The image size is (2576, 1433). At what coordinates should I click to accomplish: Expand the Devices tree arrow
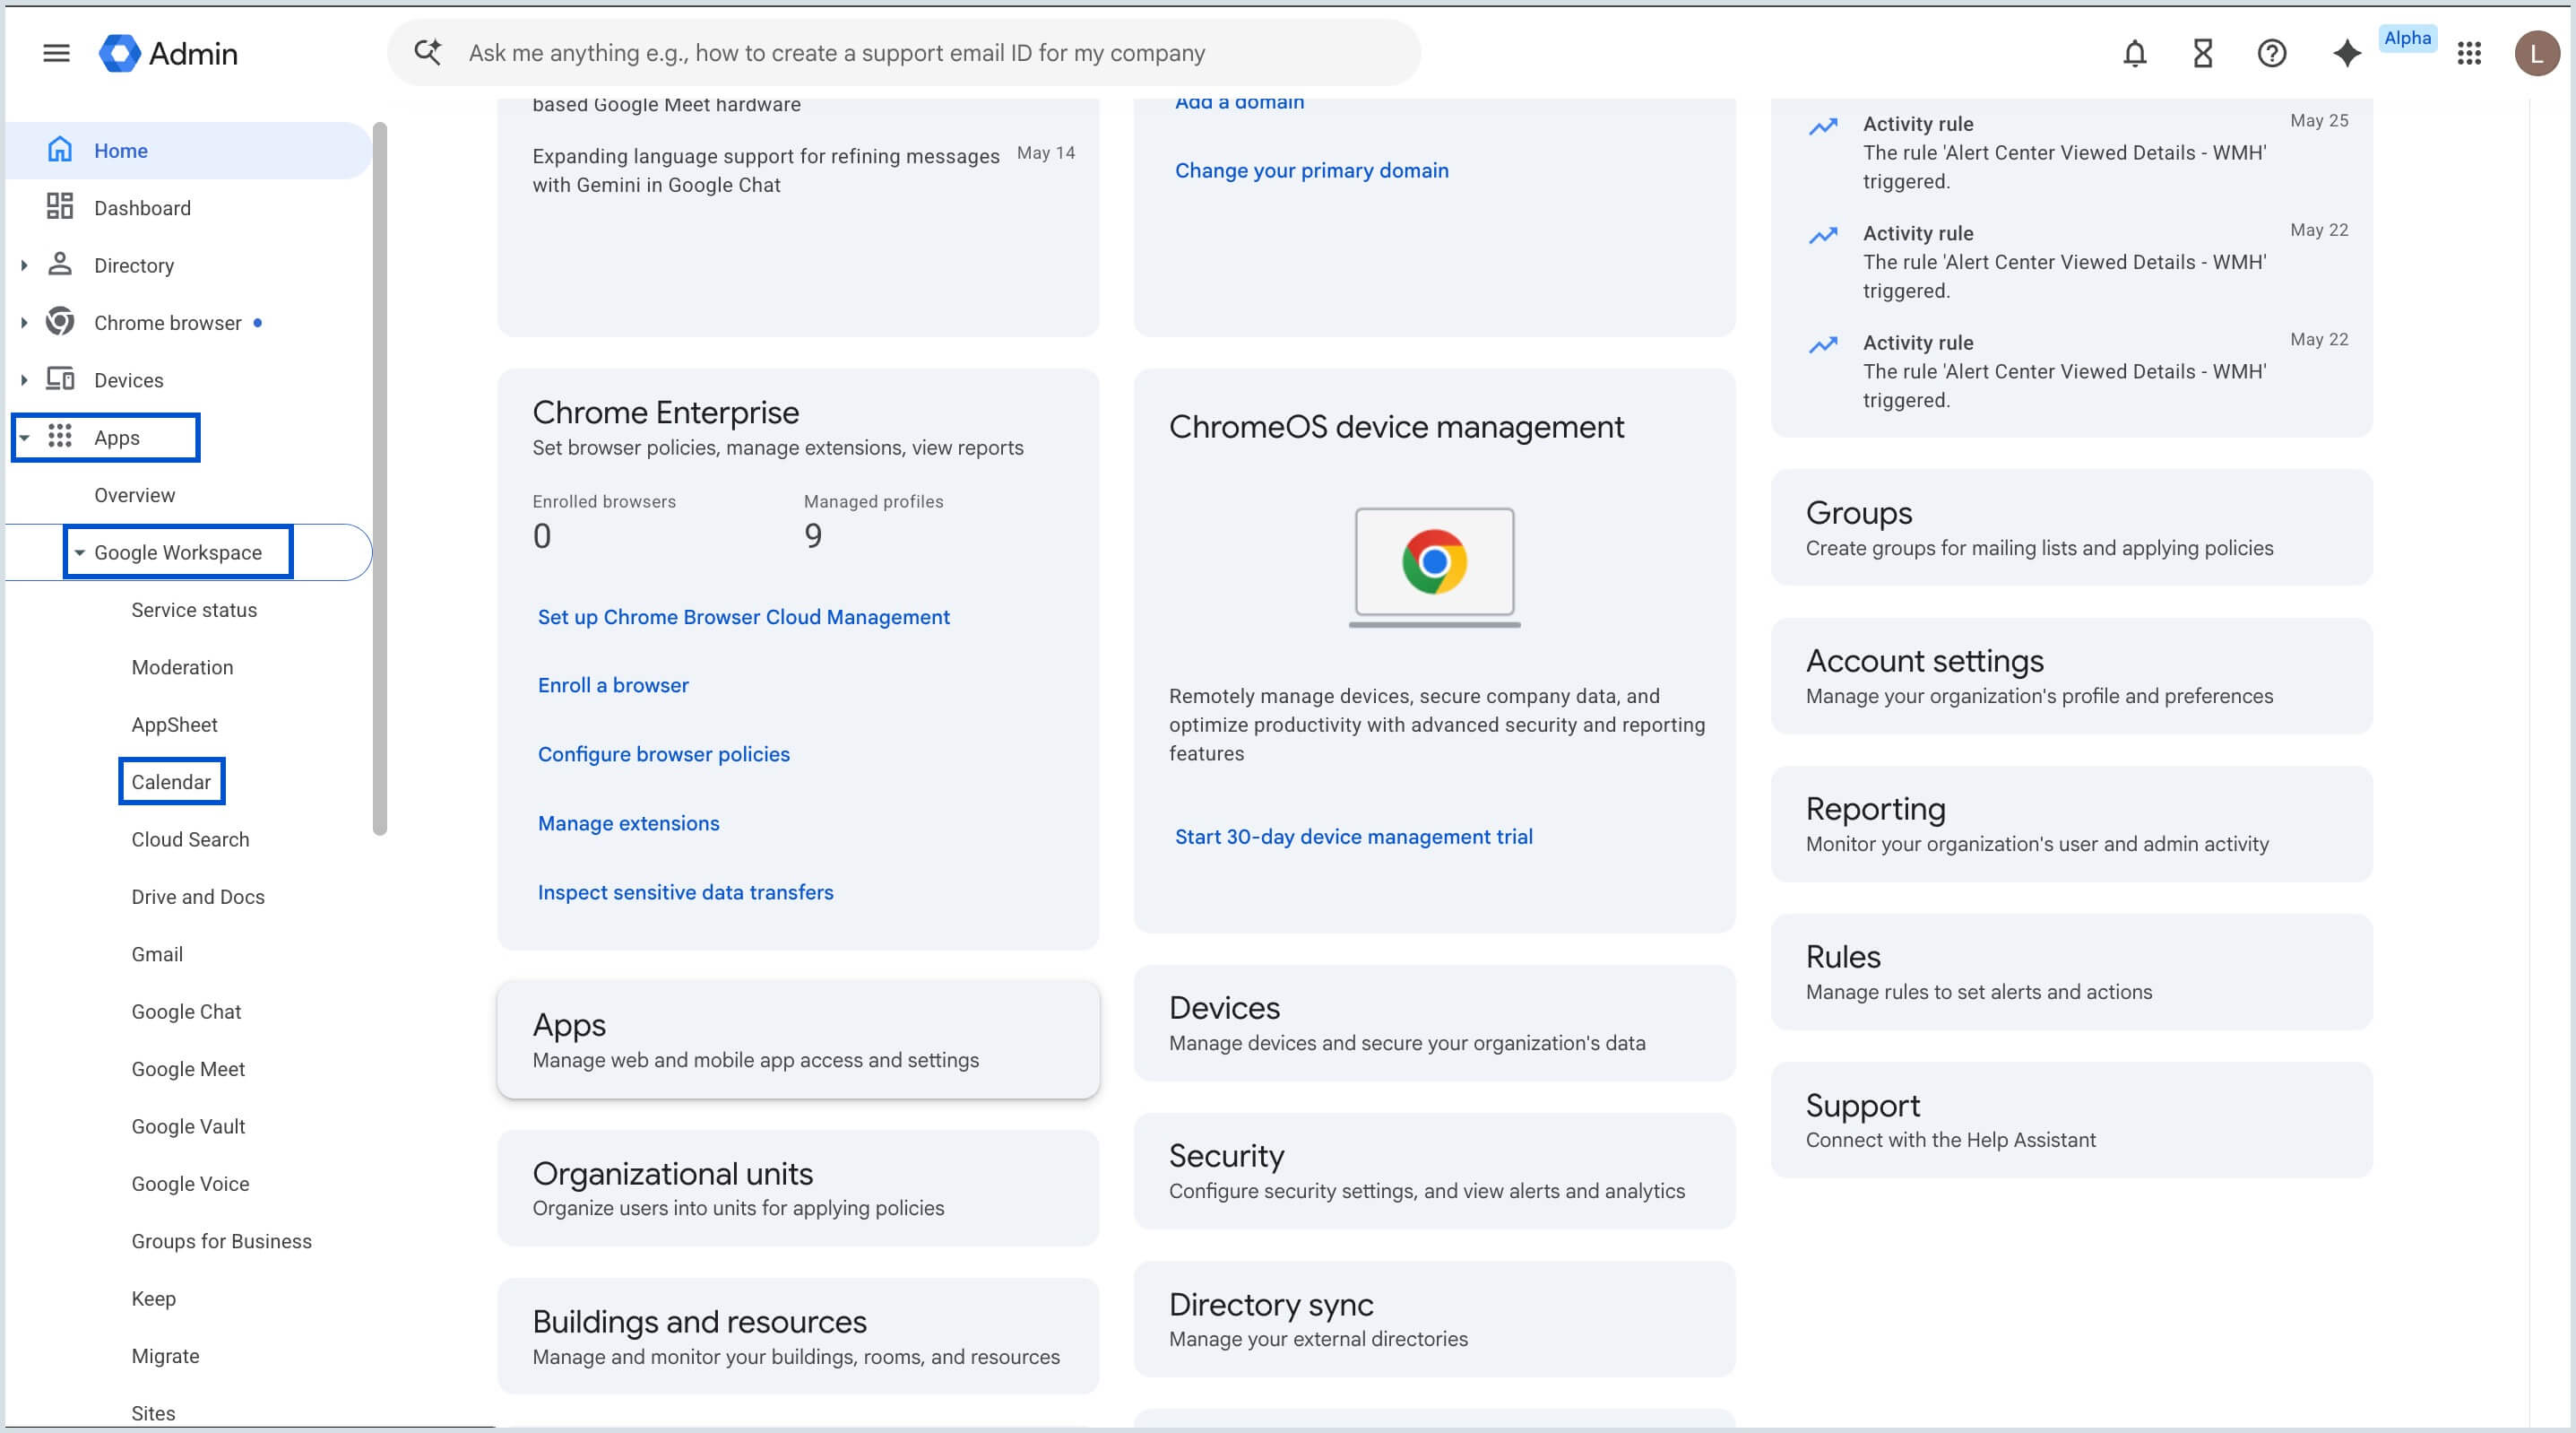point(24,380)
